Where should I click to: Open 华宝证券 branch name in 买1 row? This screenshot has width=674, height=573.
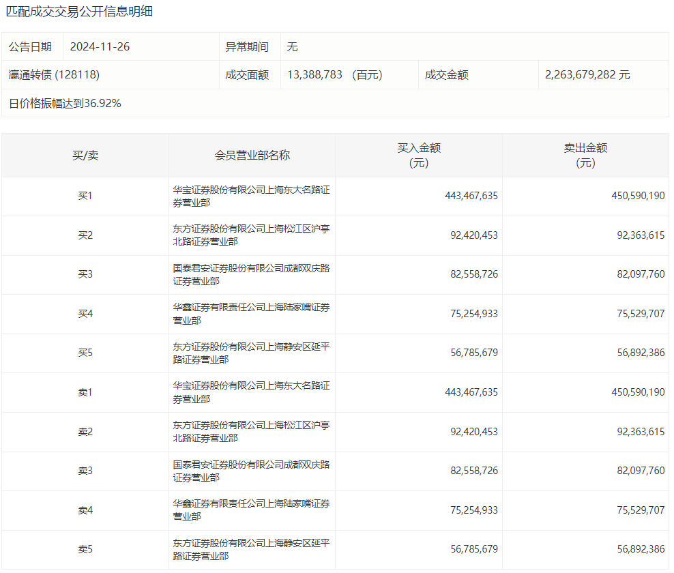click(251, 196)
